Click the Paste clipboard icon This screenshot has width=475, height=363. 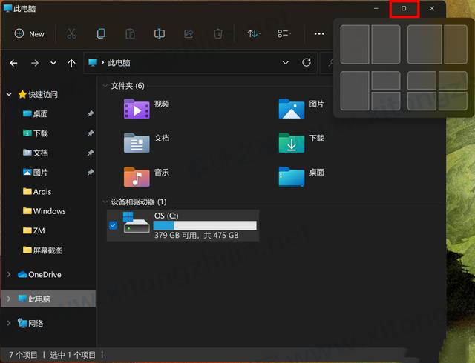(x=130, y=33)
